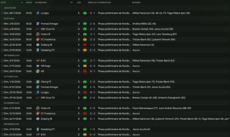Click the AB club badge on 24/9/2034
The height and width of the screenshot is (137, 230).
pyautogui.click(x=38, y=71)
